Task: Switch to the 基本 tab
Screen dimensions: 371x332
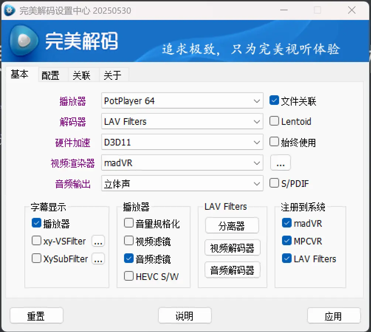Action: [x=20, y=75]
